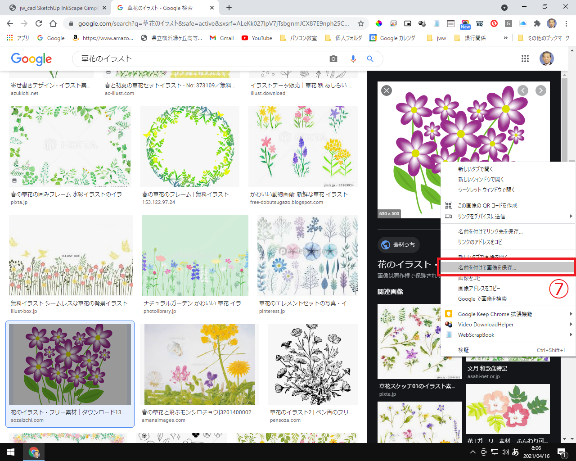The width and height of the screenshot is (576, 461).
Task: Open the tab search dropdown arrow
Action: [x=504, y=8]
